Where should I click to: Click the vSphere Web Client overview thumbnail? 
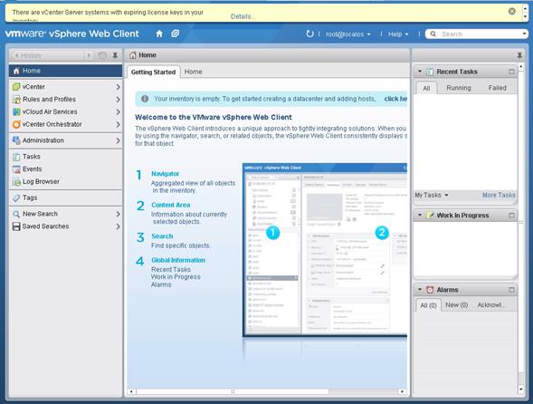(x=325, y=250)
